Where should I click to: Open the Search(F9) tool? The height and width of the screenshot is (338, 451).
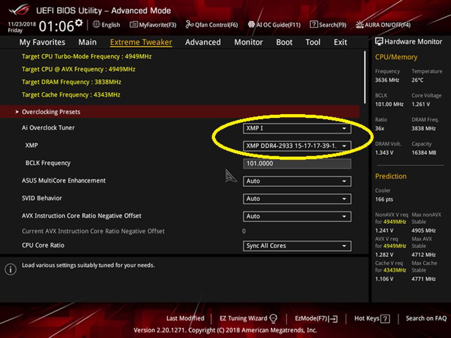pyautogui.click(x=328, y=25)
